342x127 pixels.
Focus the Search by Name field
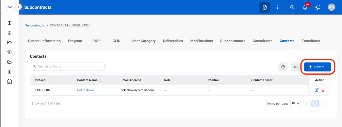67,67
